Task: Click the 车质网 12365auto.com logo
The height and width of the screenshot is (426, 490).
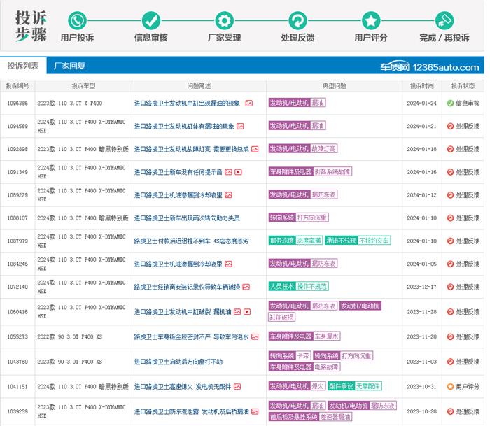Action: [x=429, y=67]
